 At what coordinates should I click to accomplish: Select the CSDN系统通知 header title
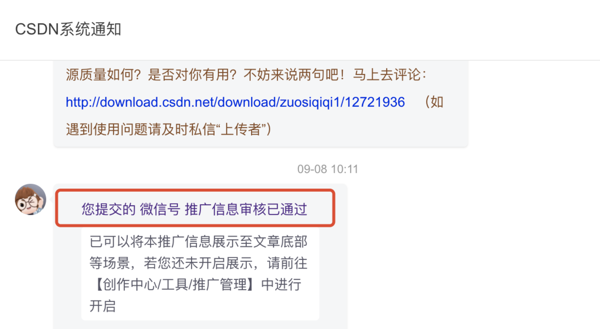click(68, 29)
